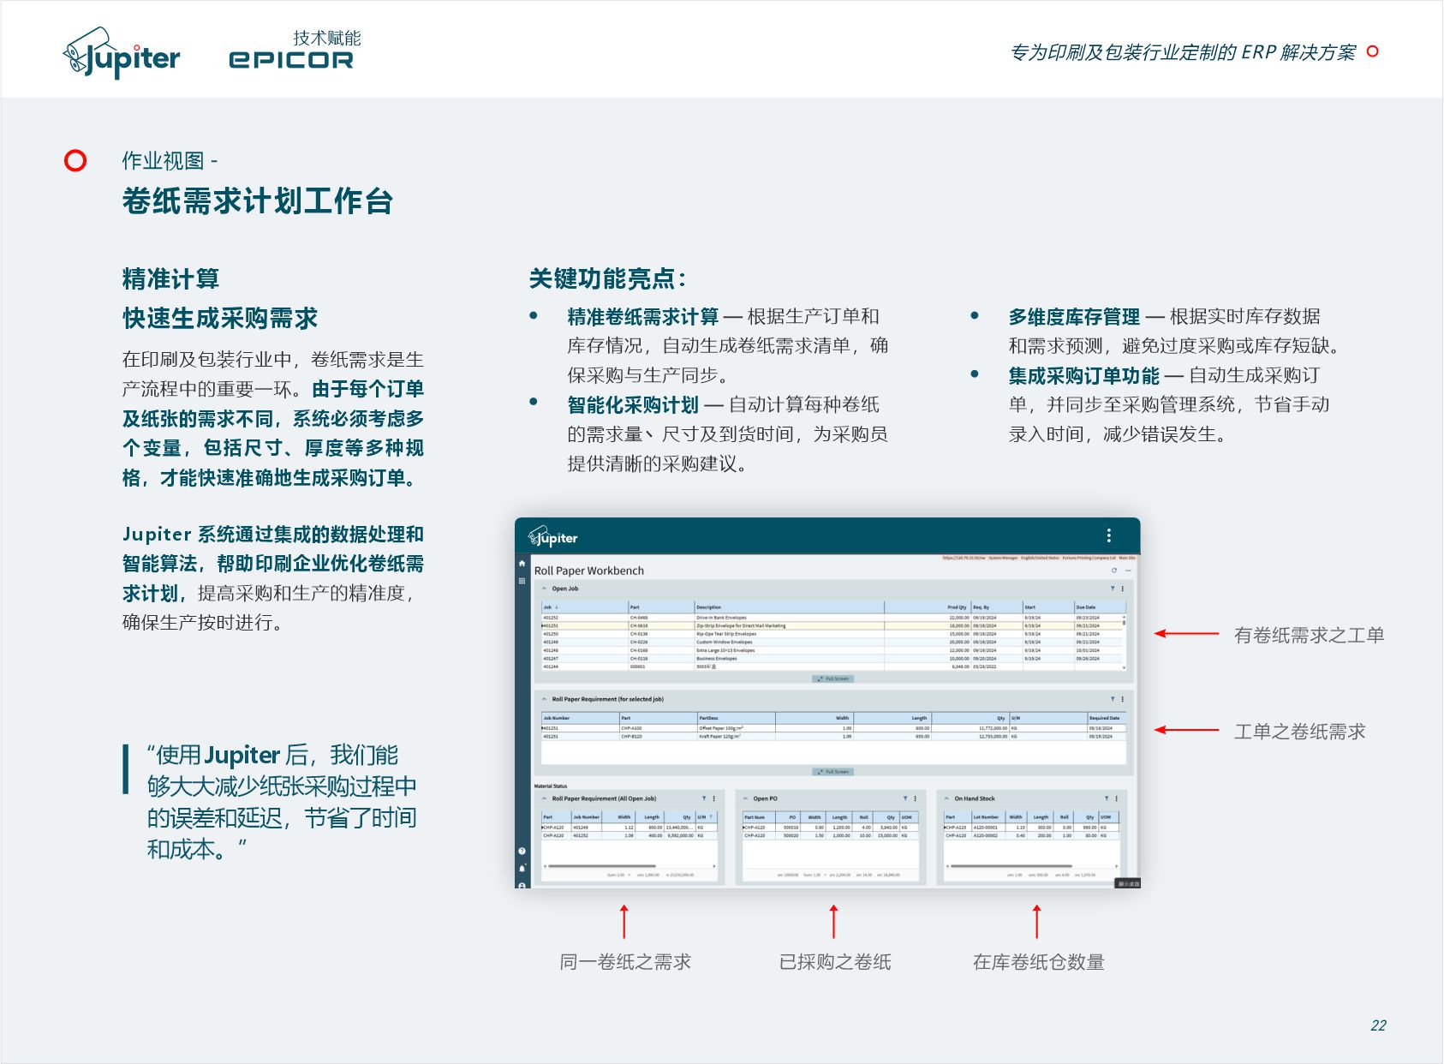
Task: Open the kebab menu in Jupiter app header
Action: (1108, 535)
